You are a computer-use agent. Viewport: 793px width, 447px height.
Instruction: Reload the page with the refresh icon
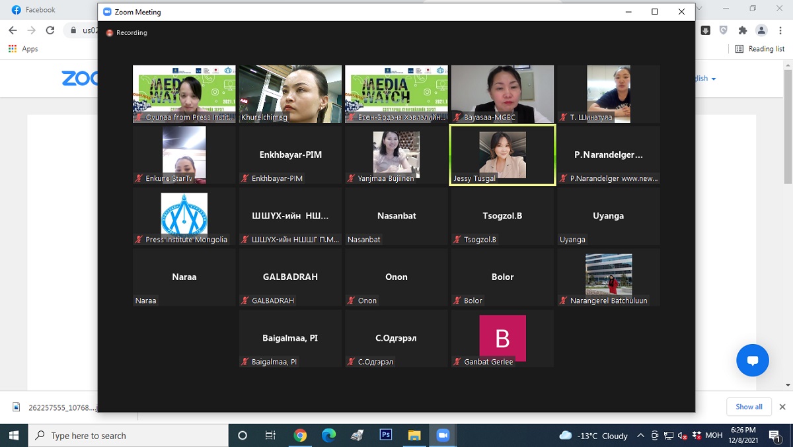pyautogui.click(x=50, y=30)
